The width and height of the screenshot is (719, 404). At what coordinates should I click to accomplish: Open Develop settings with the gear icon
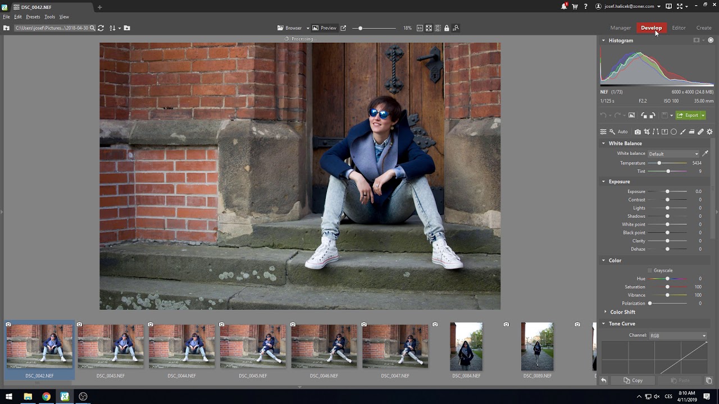709,131
